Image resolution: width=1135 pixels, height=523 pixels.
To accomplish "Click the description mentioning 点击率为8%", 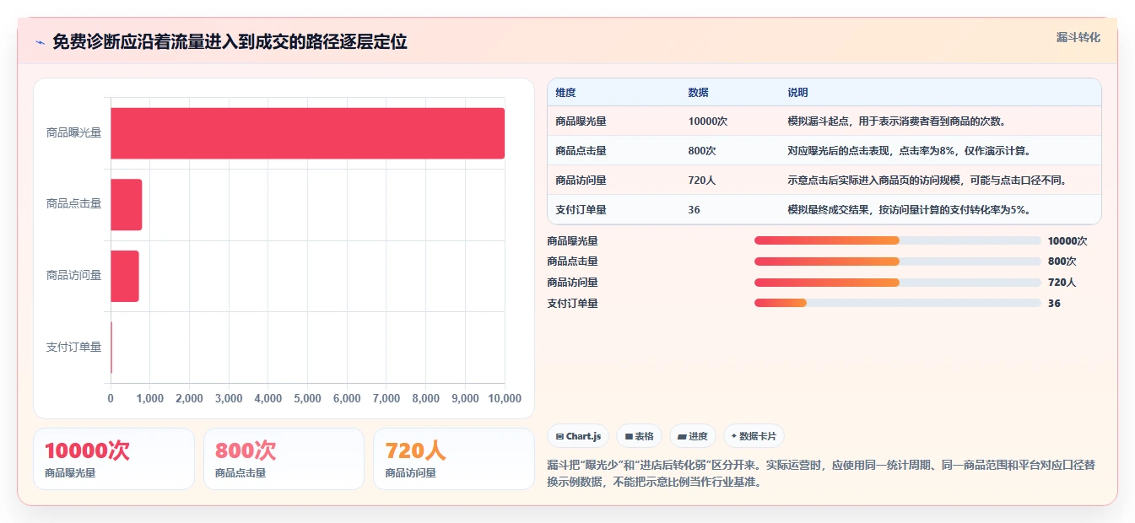I will click(x=909, y=151).
